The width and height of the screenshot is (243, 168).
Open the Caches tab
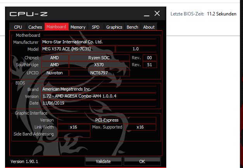[x=35, y=27]
